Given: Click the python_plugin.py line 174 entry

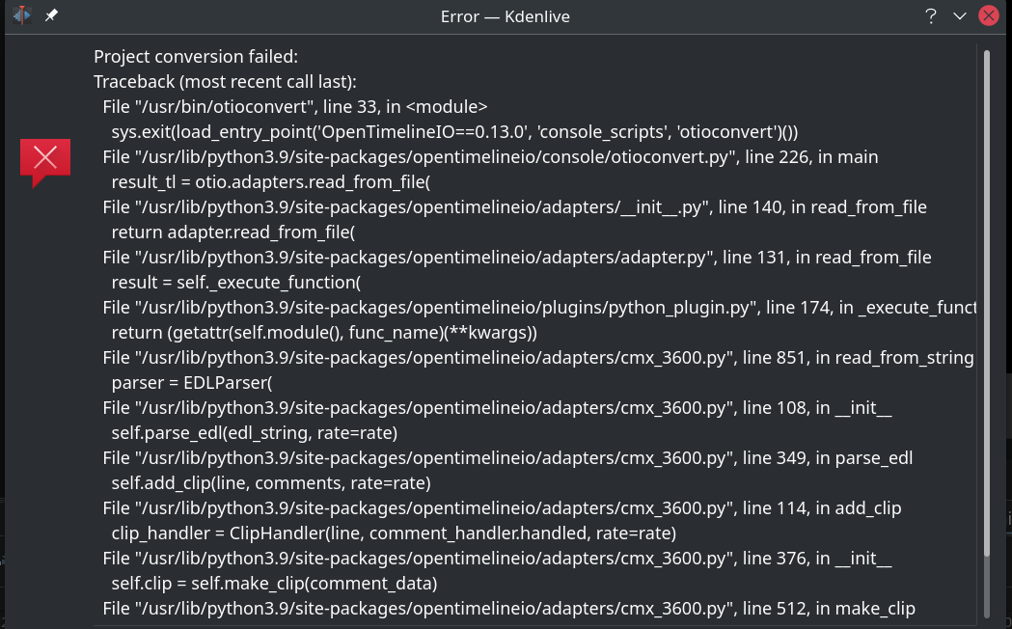Looking at the screenshot, I should [x=539, y=308].
